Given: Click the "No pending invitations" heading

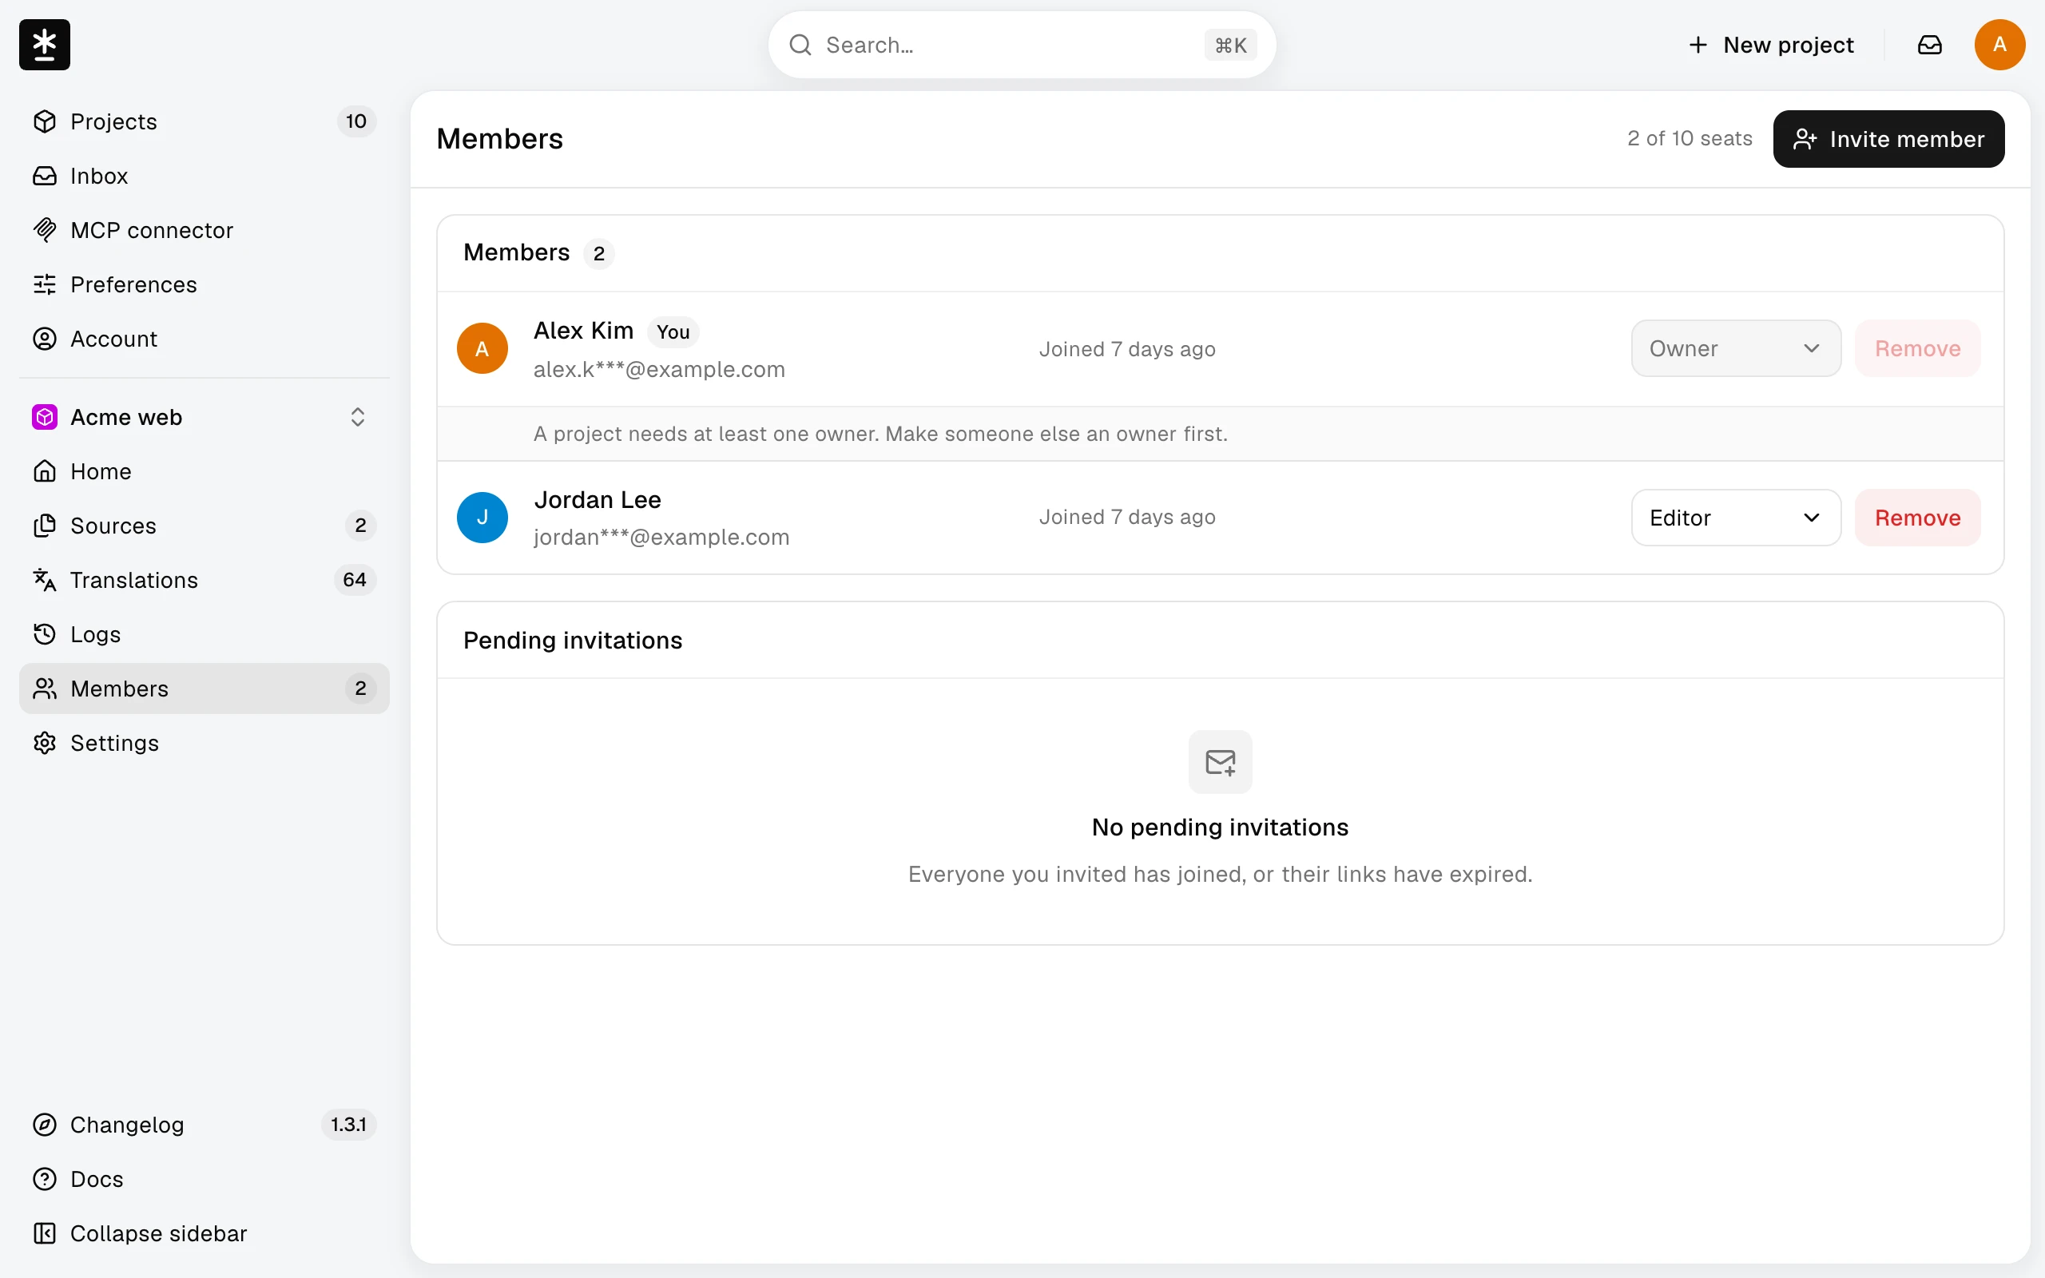Looking at the screenshot, I should point(1221,828).
